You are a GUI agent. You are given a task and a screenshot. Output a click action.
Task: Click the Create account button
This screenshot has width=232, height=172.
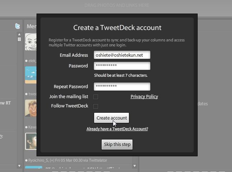(x=112, y=118)
